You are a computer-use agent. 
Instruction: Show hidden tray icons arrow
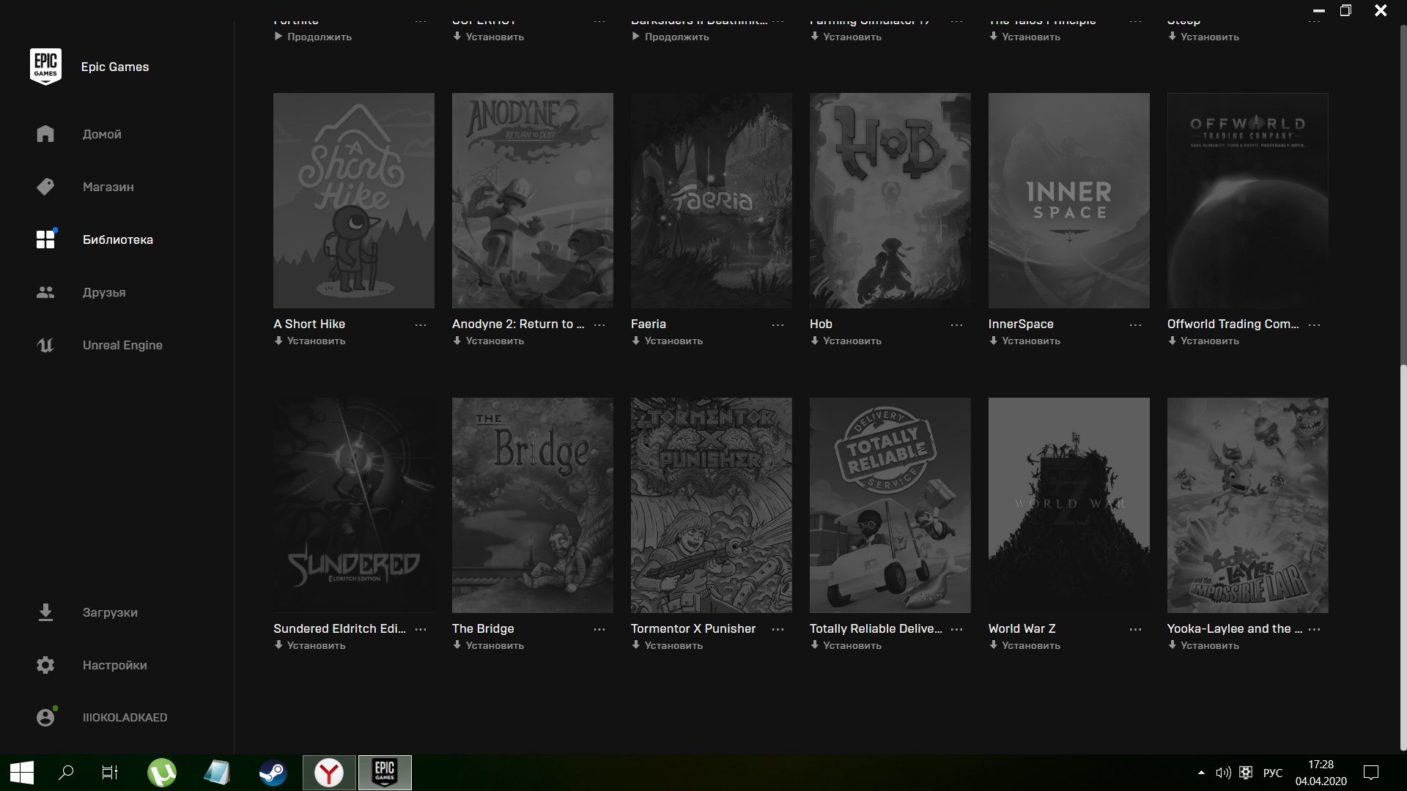coord(1201,773)
